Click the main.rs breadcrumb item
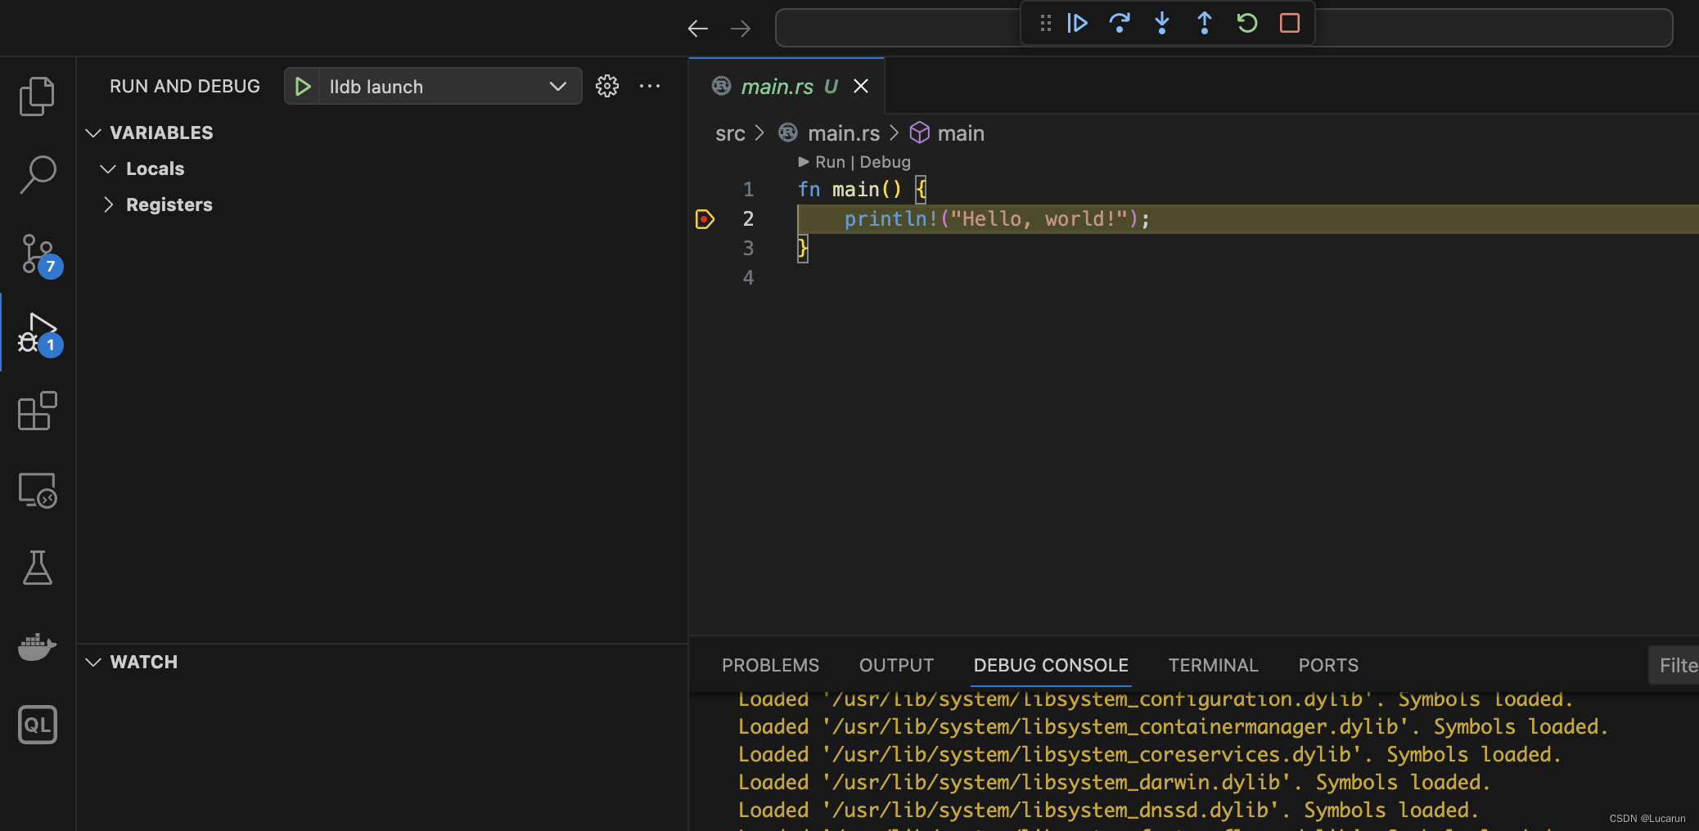This screenshot has height=831, width=1699. click(x=843, y=133)
